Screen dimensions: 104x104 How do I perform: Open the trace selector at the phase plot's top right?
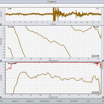96,27
